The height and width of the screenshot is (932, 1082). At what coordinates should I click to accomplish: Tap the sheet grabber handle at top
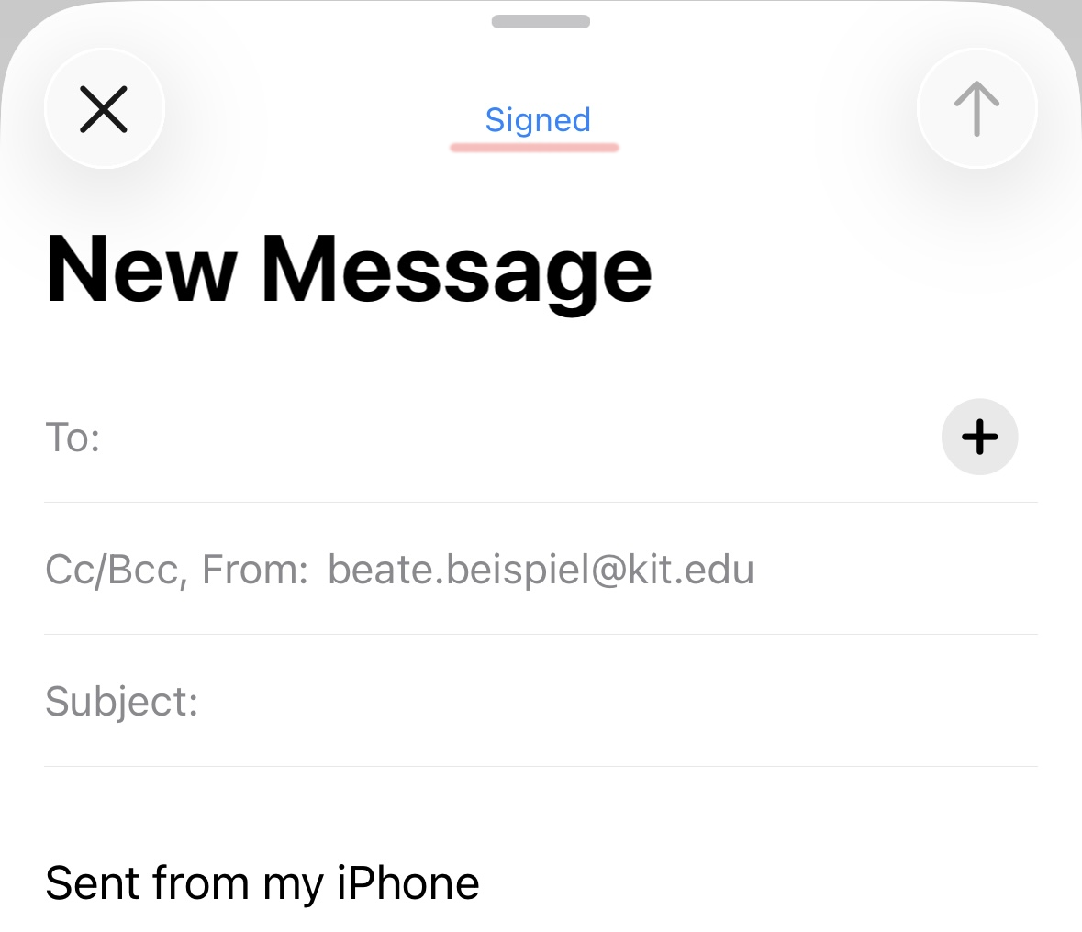[x=541, y=21]
